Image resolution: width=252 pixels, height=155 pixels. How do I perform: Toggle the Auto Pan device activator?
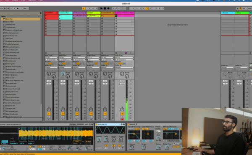pyautogui.click(x=97, y=125)
